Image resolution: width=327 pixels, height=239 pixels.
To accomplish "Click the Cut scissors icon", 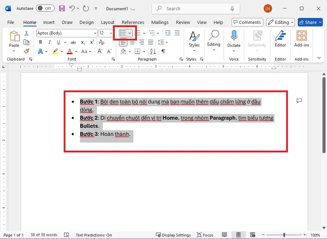I will pos(26,33).
